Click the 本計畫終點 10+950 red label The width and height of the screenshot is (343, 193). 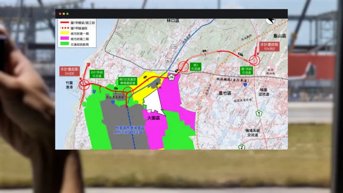coord(269,47)
